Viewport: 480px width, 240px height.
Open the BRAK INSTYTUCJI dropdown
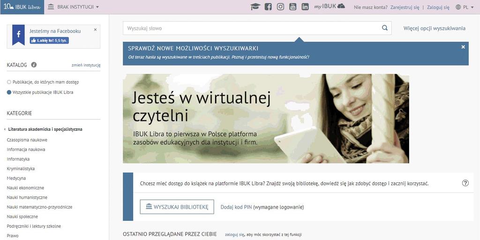pyautogui.click(x=74, y=7)
